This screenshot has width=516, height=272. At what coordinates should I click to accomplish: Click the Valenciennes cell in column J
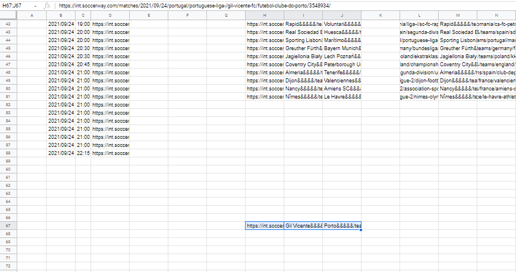click(x=342, y=81)
